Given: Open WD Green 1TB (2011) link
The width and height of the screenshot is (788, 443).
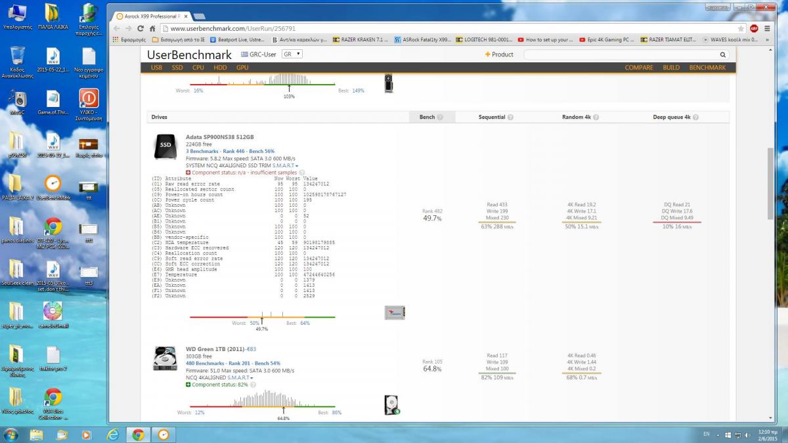Looking at the screenshot, I should pyautogui.click(x=216, y=348).
